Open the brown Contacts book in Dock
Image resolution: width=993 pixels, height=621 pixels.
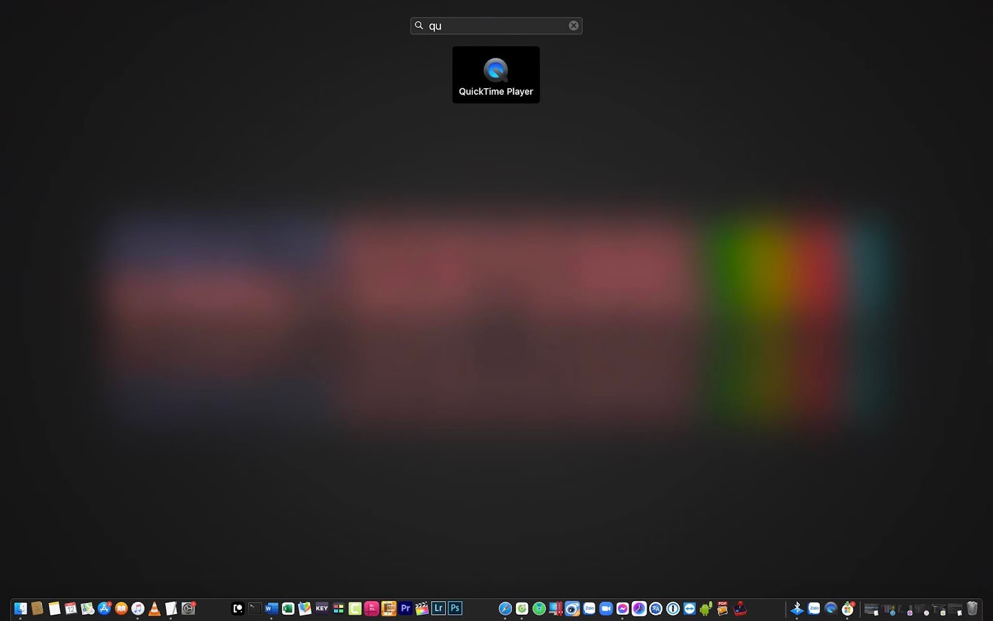point(37,609)
